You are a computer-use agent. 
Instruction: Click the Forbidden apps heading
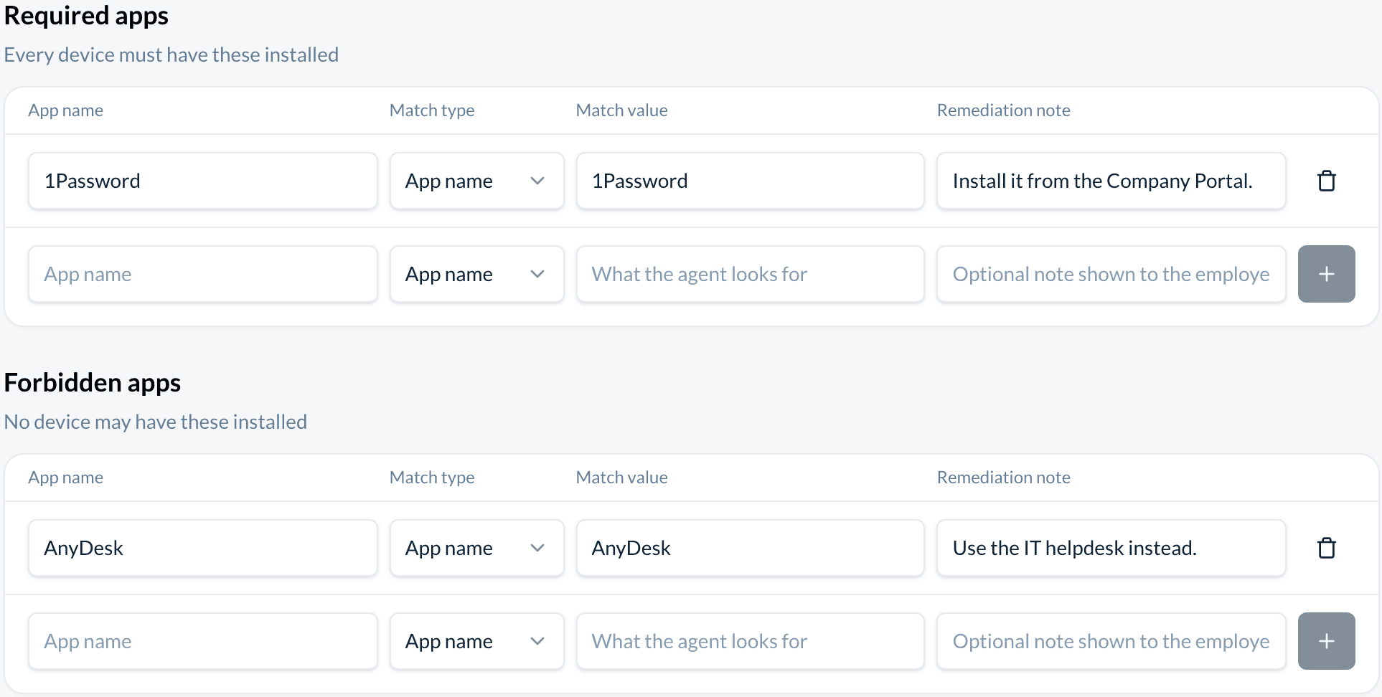point(93,382)
